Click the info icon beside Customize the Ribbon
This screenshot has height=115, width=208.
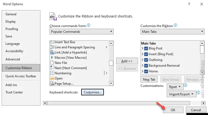[x=175, y=25]
